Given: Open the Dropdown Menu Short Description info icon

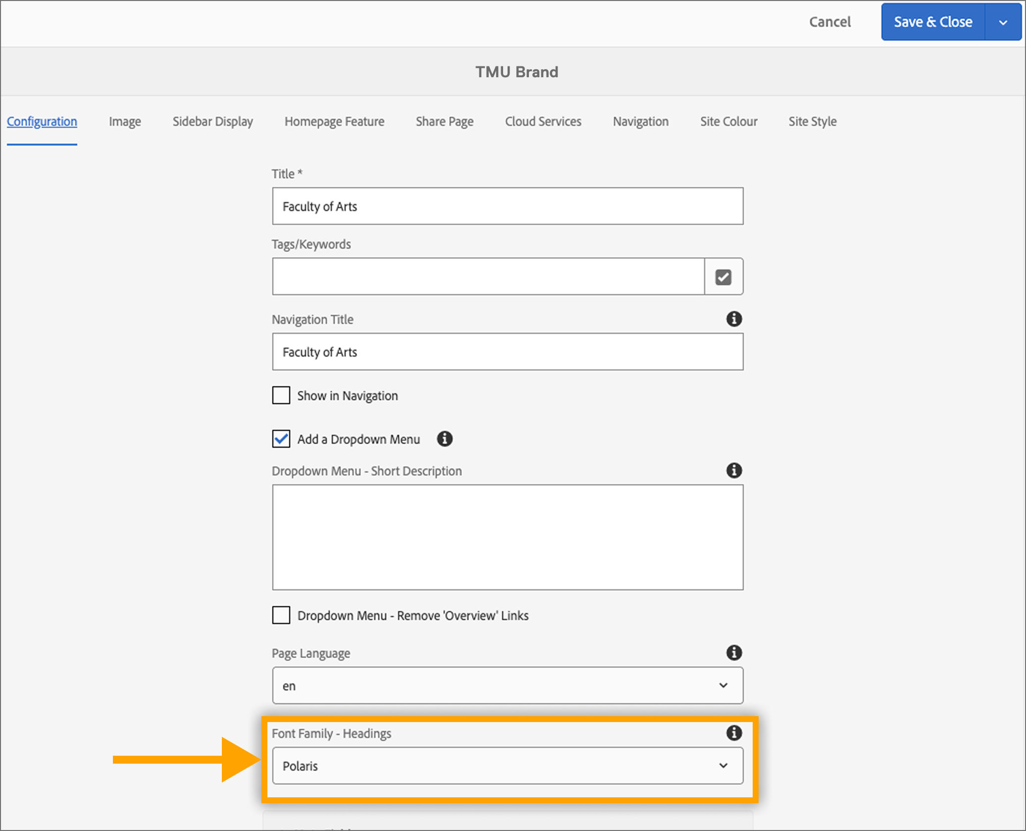Looking at the screenshot, I should (x=734, y=470).
